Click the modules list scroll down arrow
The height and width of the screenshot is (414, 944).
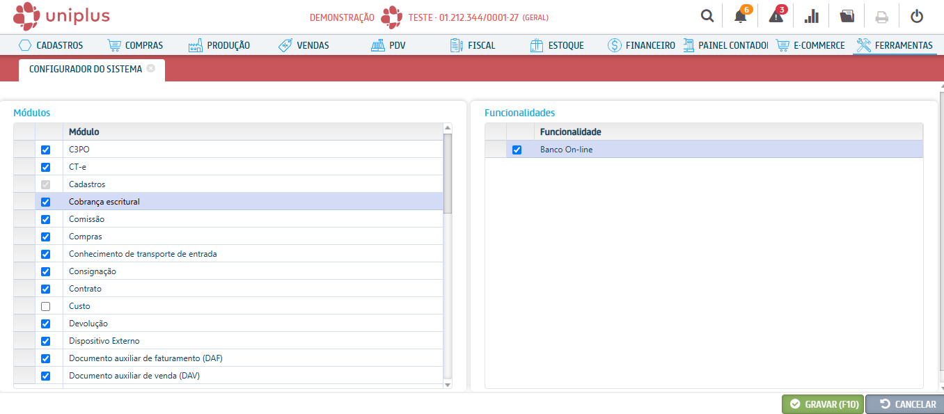point(448,384)
